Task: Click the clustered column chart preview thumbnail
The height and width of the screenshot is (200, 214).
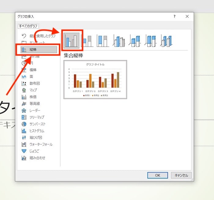Action: tap(95, 79)
